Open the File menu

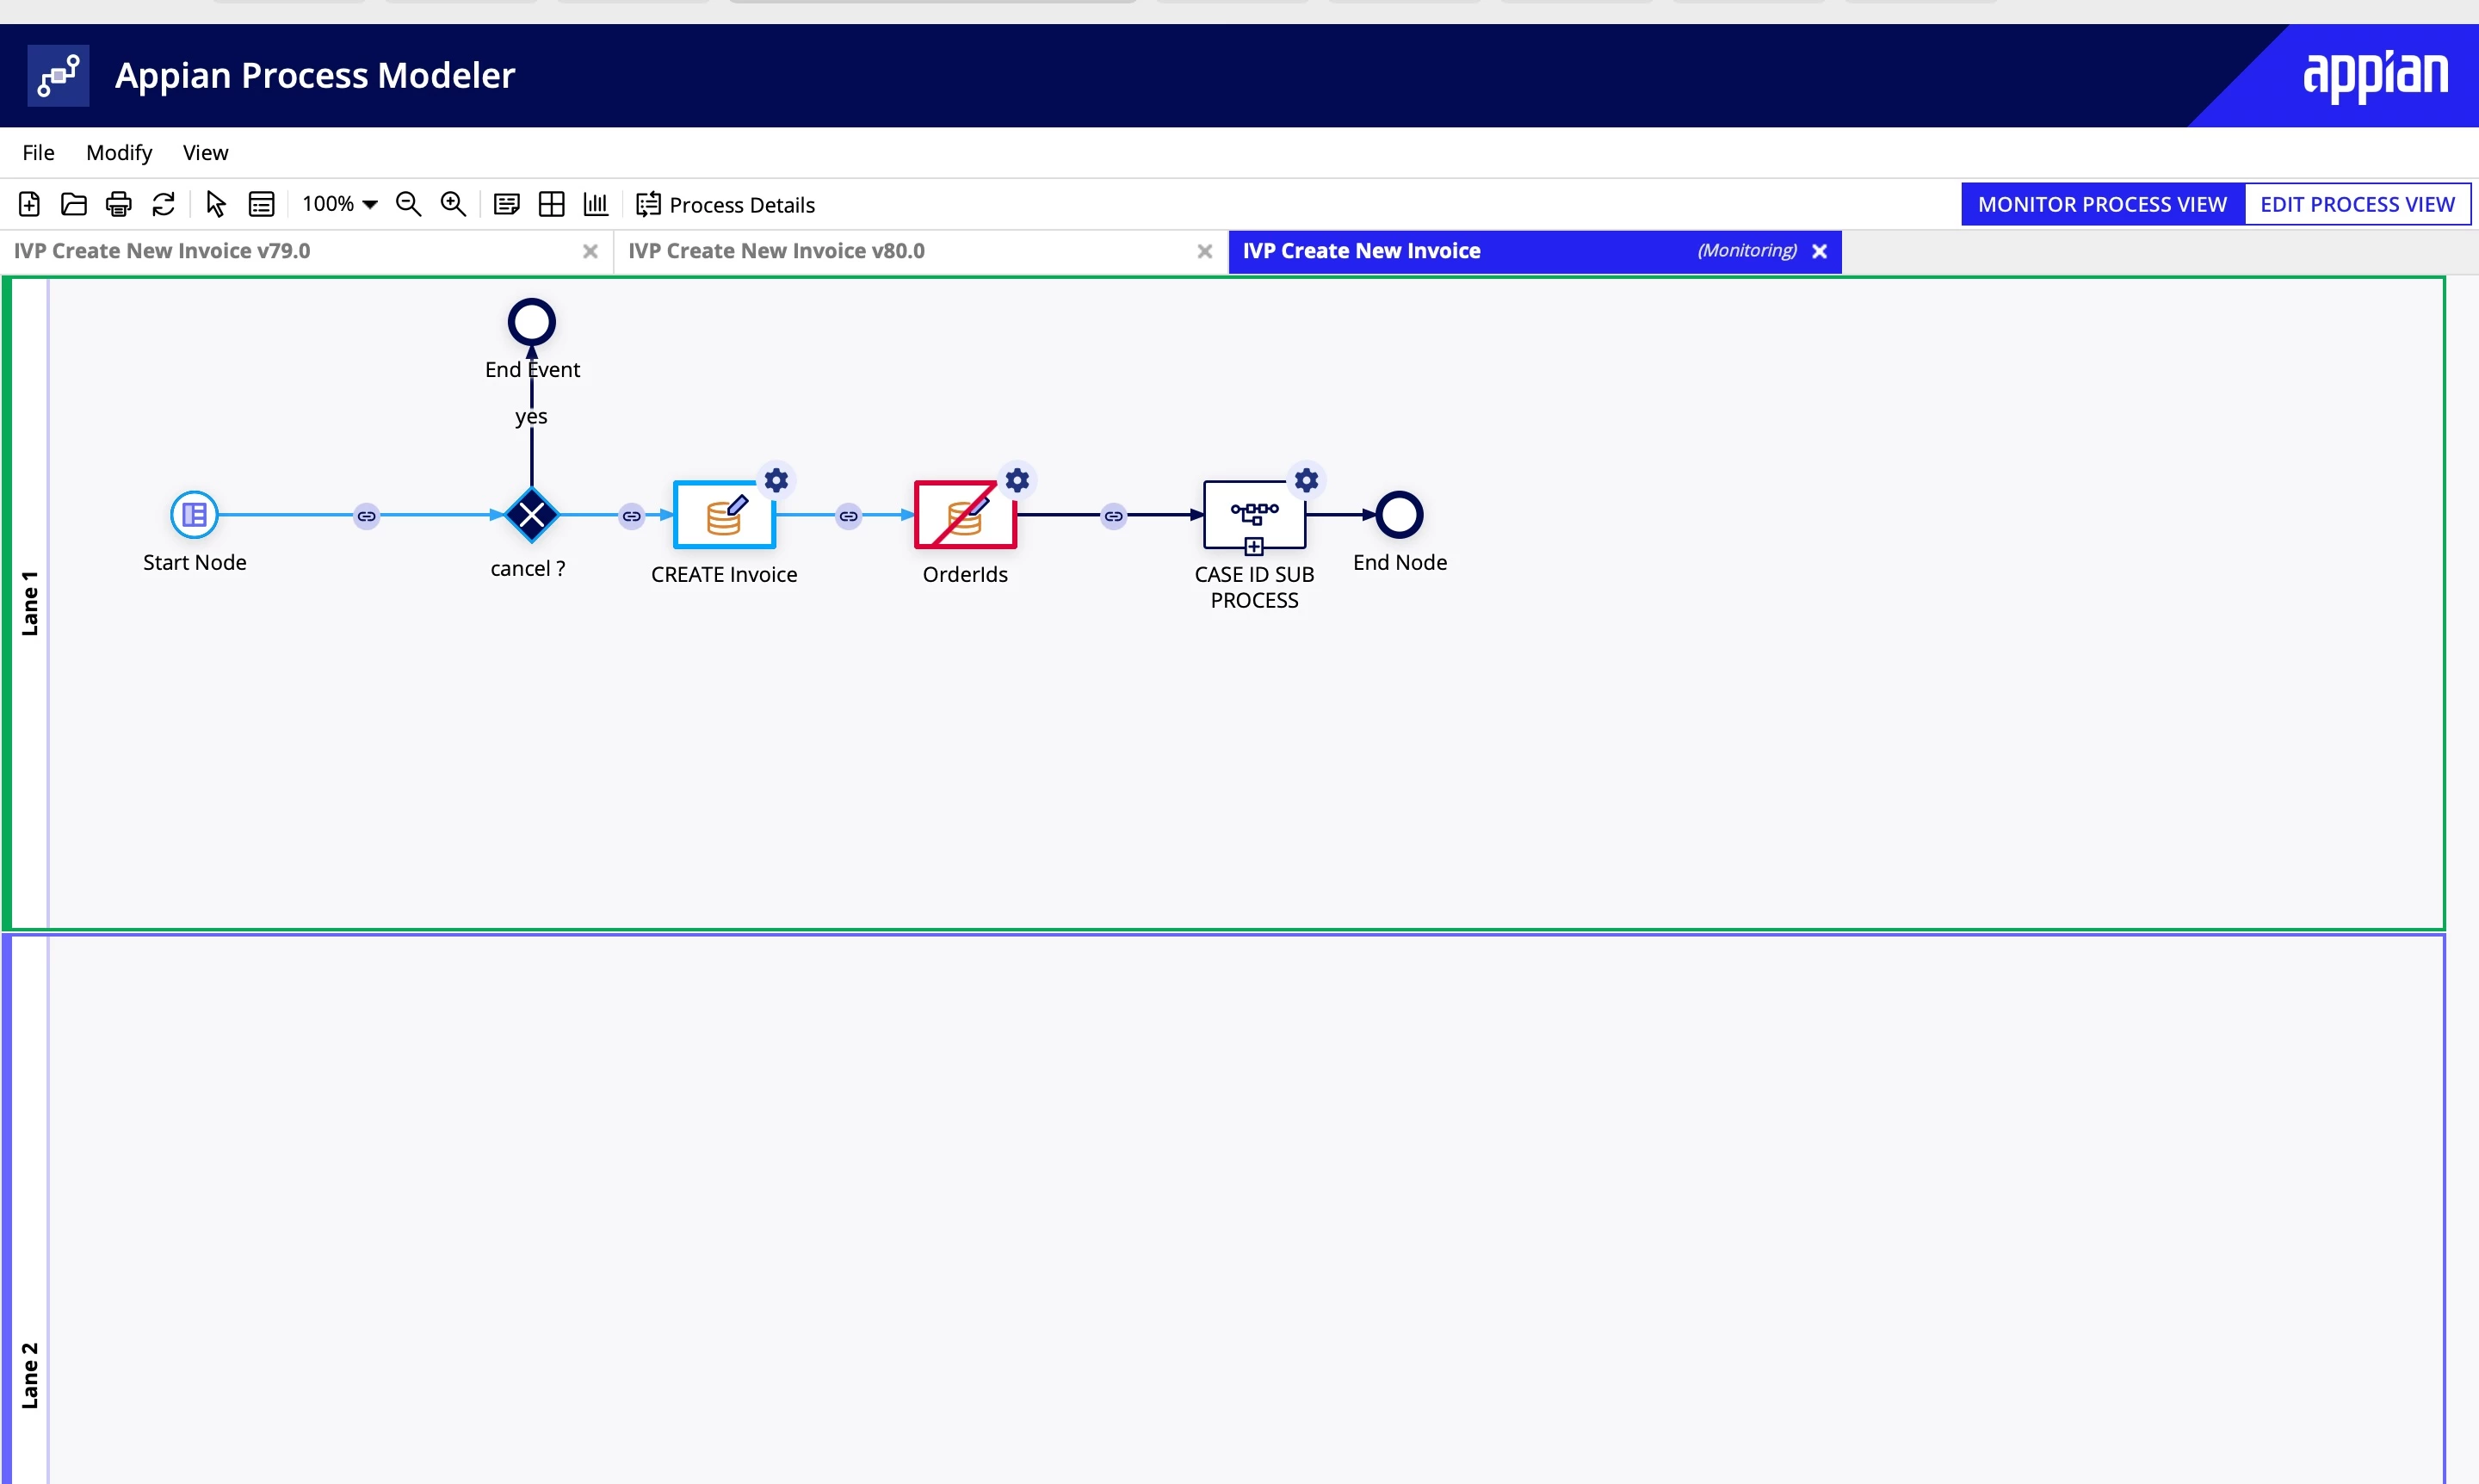pyautogui.click(x=38, y=152)
